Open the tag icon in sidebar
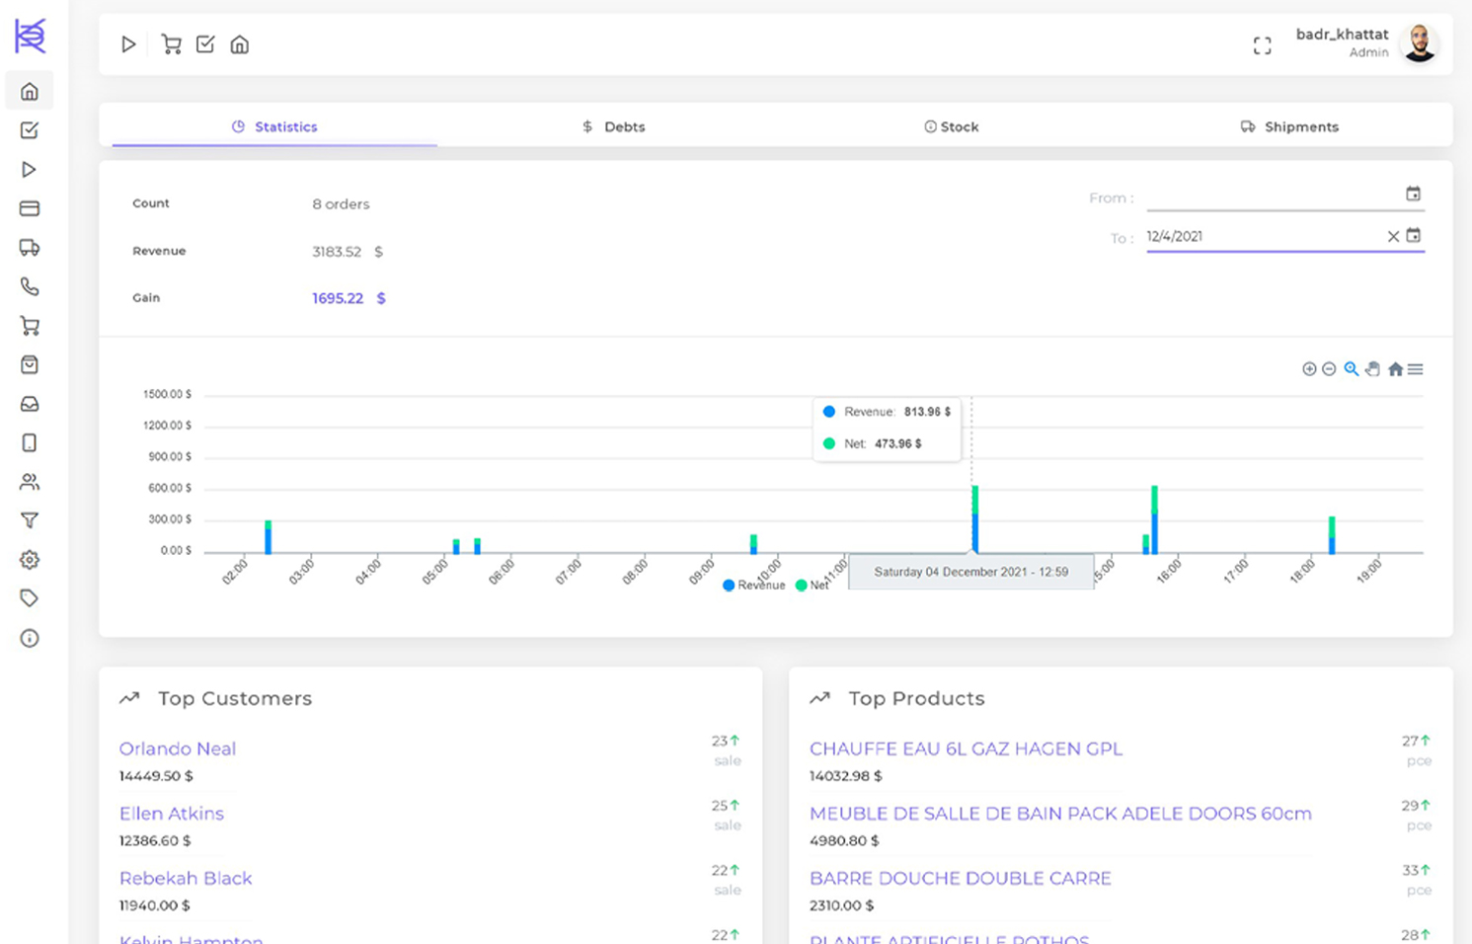The image size is (1472, 944). point(30,598)
